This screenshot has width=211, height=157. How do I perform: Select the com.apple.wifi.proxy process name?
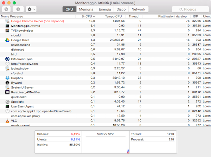click(25, 116)
